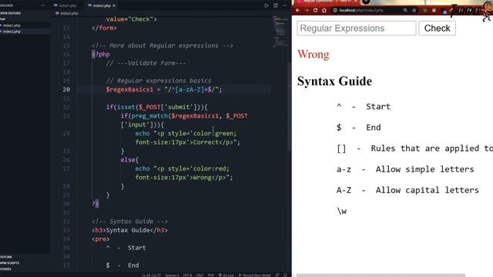Open Explorer panel ellipsis menu
This screenshot has height=277, width=493.
click(x=43, y=5)
